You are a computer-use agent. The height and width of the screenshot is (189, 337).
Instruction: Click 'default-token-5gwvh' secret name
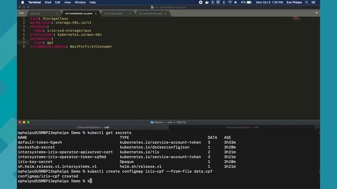pyautogui.click(x=40, y=142)
